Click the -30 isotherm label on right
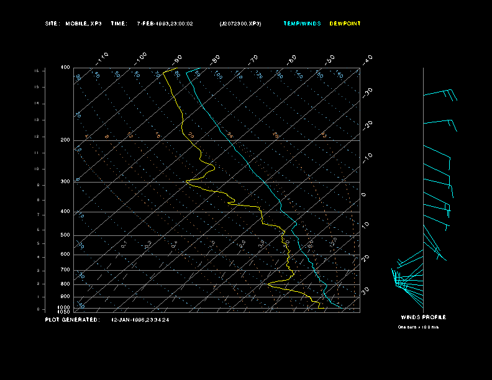 tap(367, 93)
